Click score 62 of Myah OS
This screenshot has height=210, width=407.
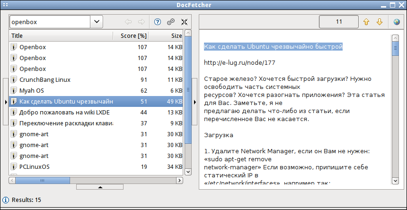coord(144,90)
